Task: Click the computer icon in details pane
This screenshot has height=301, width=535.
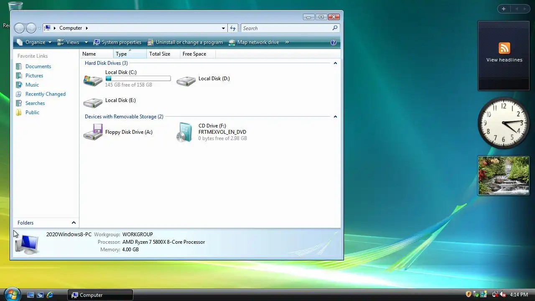Action: pos(27,244)
